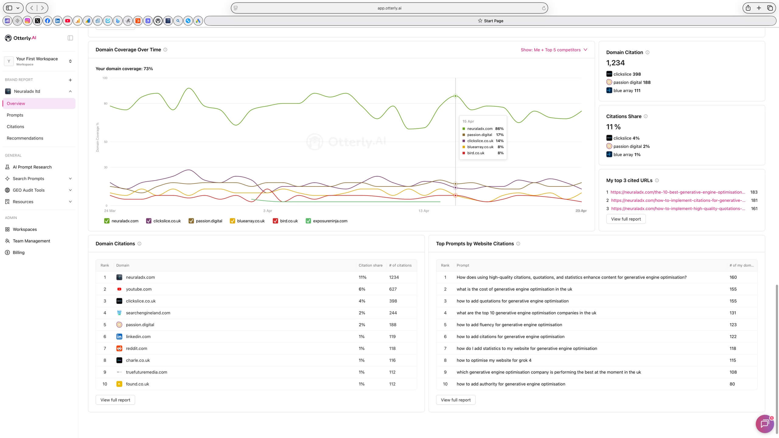The height and width of the screenshot is (438, 779).
Task: Select the Otterly pinned tab icon
Action: (x=158, y=21)
